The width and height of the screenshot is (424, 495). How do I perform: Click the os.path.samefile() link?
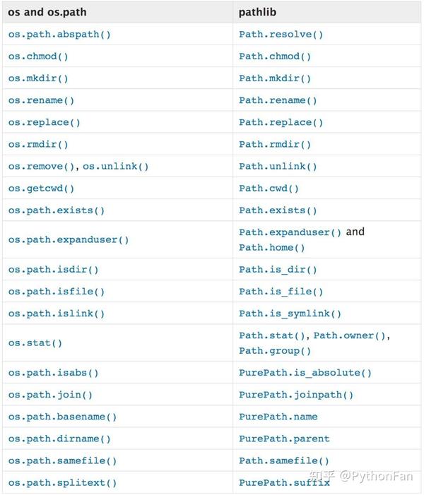[x=62, y=461]
